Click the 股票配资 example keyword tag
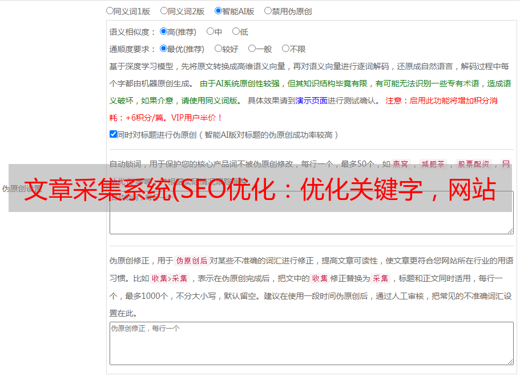The width and height of the screenshot is (520, 376). click(x=473, y=164)
